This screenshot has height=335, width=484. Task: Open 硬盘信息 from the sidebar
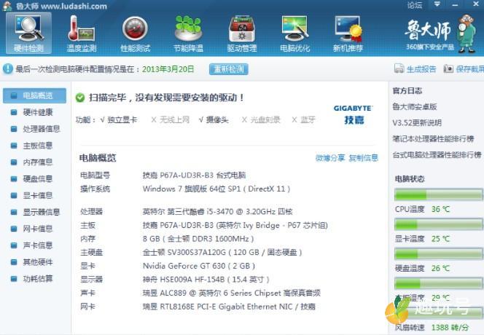[37, 178]
